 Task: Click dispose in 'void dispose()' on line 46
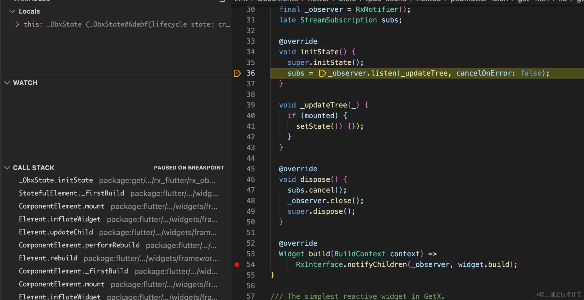(x=315, y=180)
